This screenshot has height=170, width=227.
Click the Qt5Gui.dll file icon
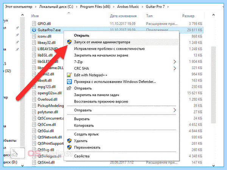coord(34,131)
